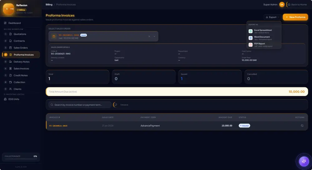Click the Credit Notes icon
The height and width of the screenshot is (170, 312).
click(x=11, y=75)
